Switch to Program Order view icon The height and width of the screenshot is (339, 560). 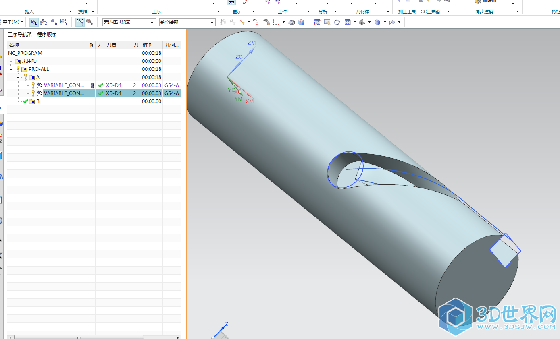[34, 22]
